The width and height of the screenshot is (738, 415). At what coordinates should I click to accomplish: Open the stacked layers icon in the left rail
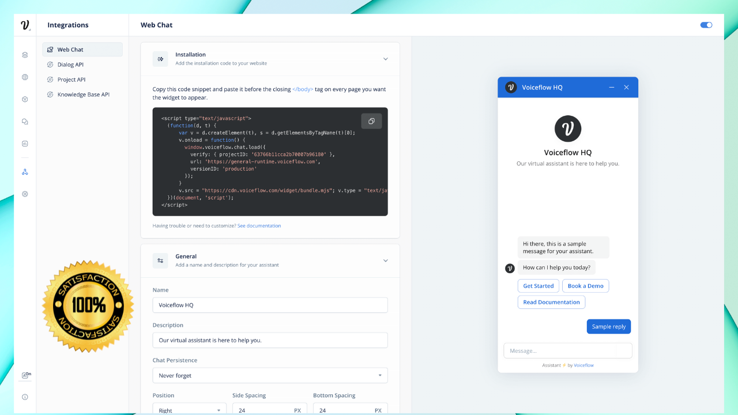pyautogui.click(x=25, y=55)
